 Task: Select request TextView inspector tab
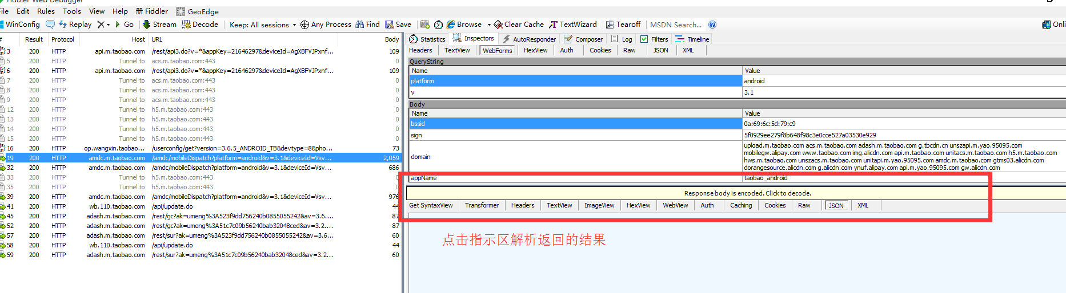(457, 50)
